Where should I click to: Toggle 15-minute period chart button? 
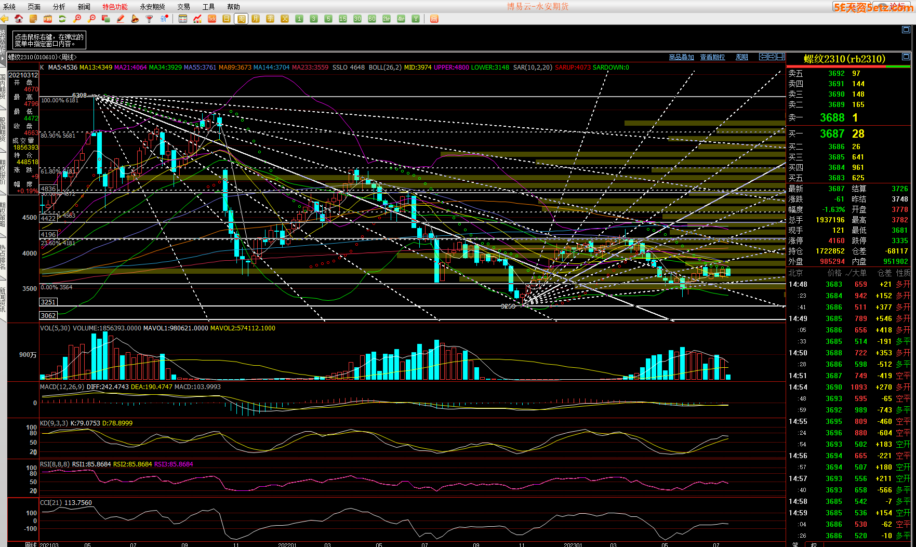[343, 19]
